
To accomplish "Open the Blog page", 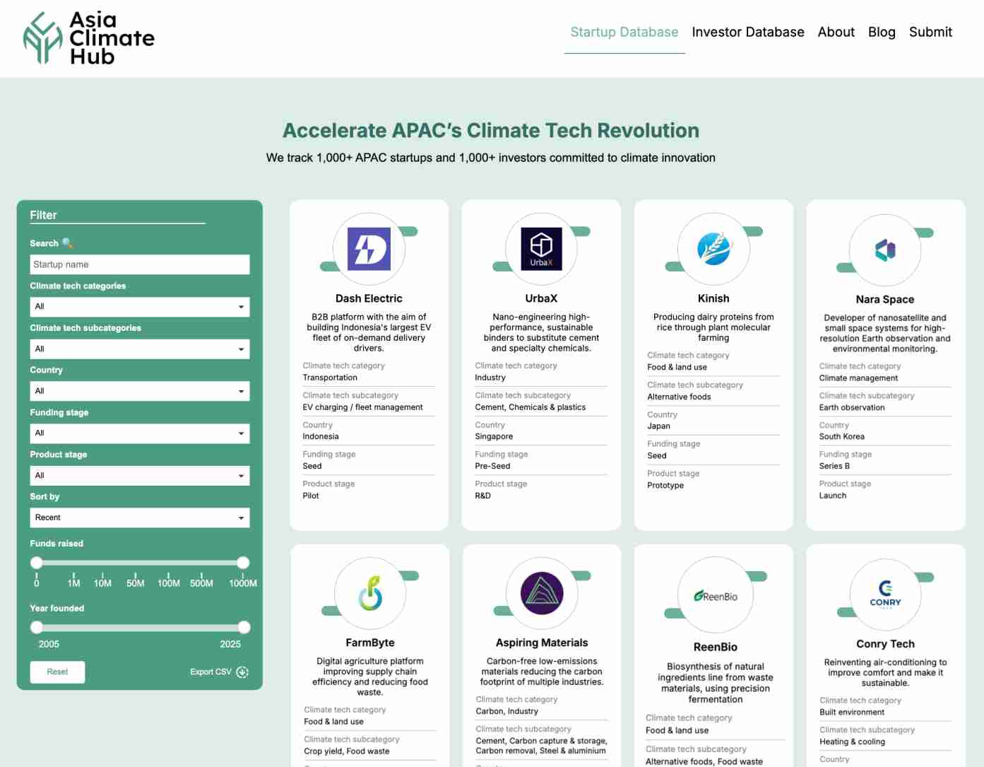I will pos(882,32).
